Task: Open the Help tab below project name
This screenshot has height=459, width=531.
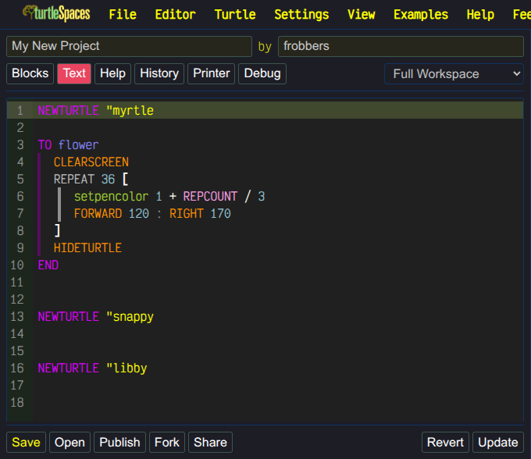Action: pyautogui.click(x=112, y=73)
